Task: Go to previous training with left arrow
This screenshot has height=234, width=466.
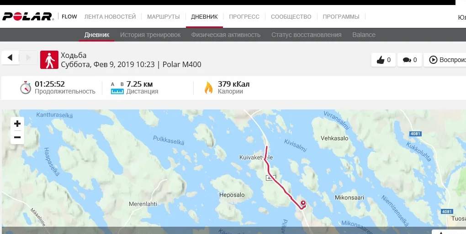Action: (x=10, y=57)
